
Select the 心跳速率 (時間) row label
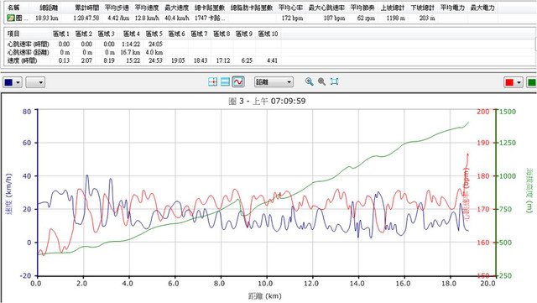(x=28, y=44)
